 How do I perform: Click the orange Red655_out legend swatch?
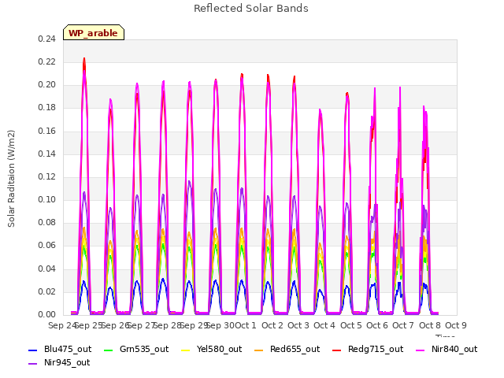259,350
